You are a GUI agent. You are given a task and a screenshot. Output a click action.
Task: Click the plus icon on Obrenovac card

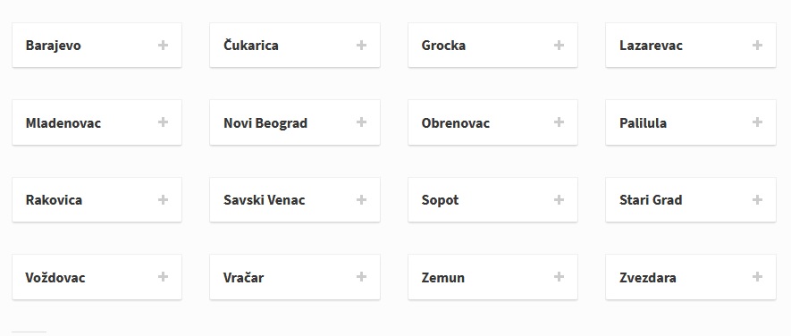pyautogui.click(x=559, y=122)
